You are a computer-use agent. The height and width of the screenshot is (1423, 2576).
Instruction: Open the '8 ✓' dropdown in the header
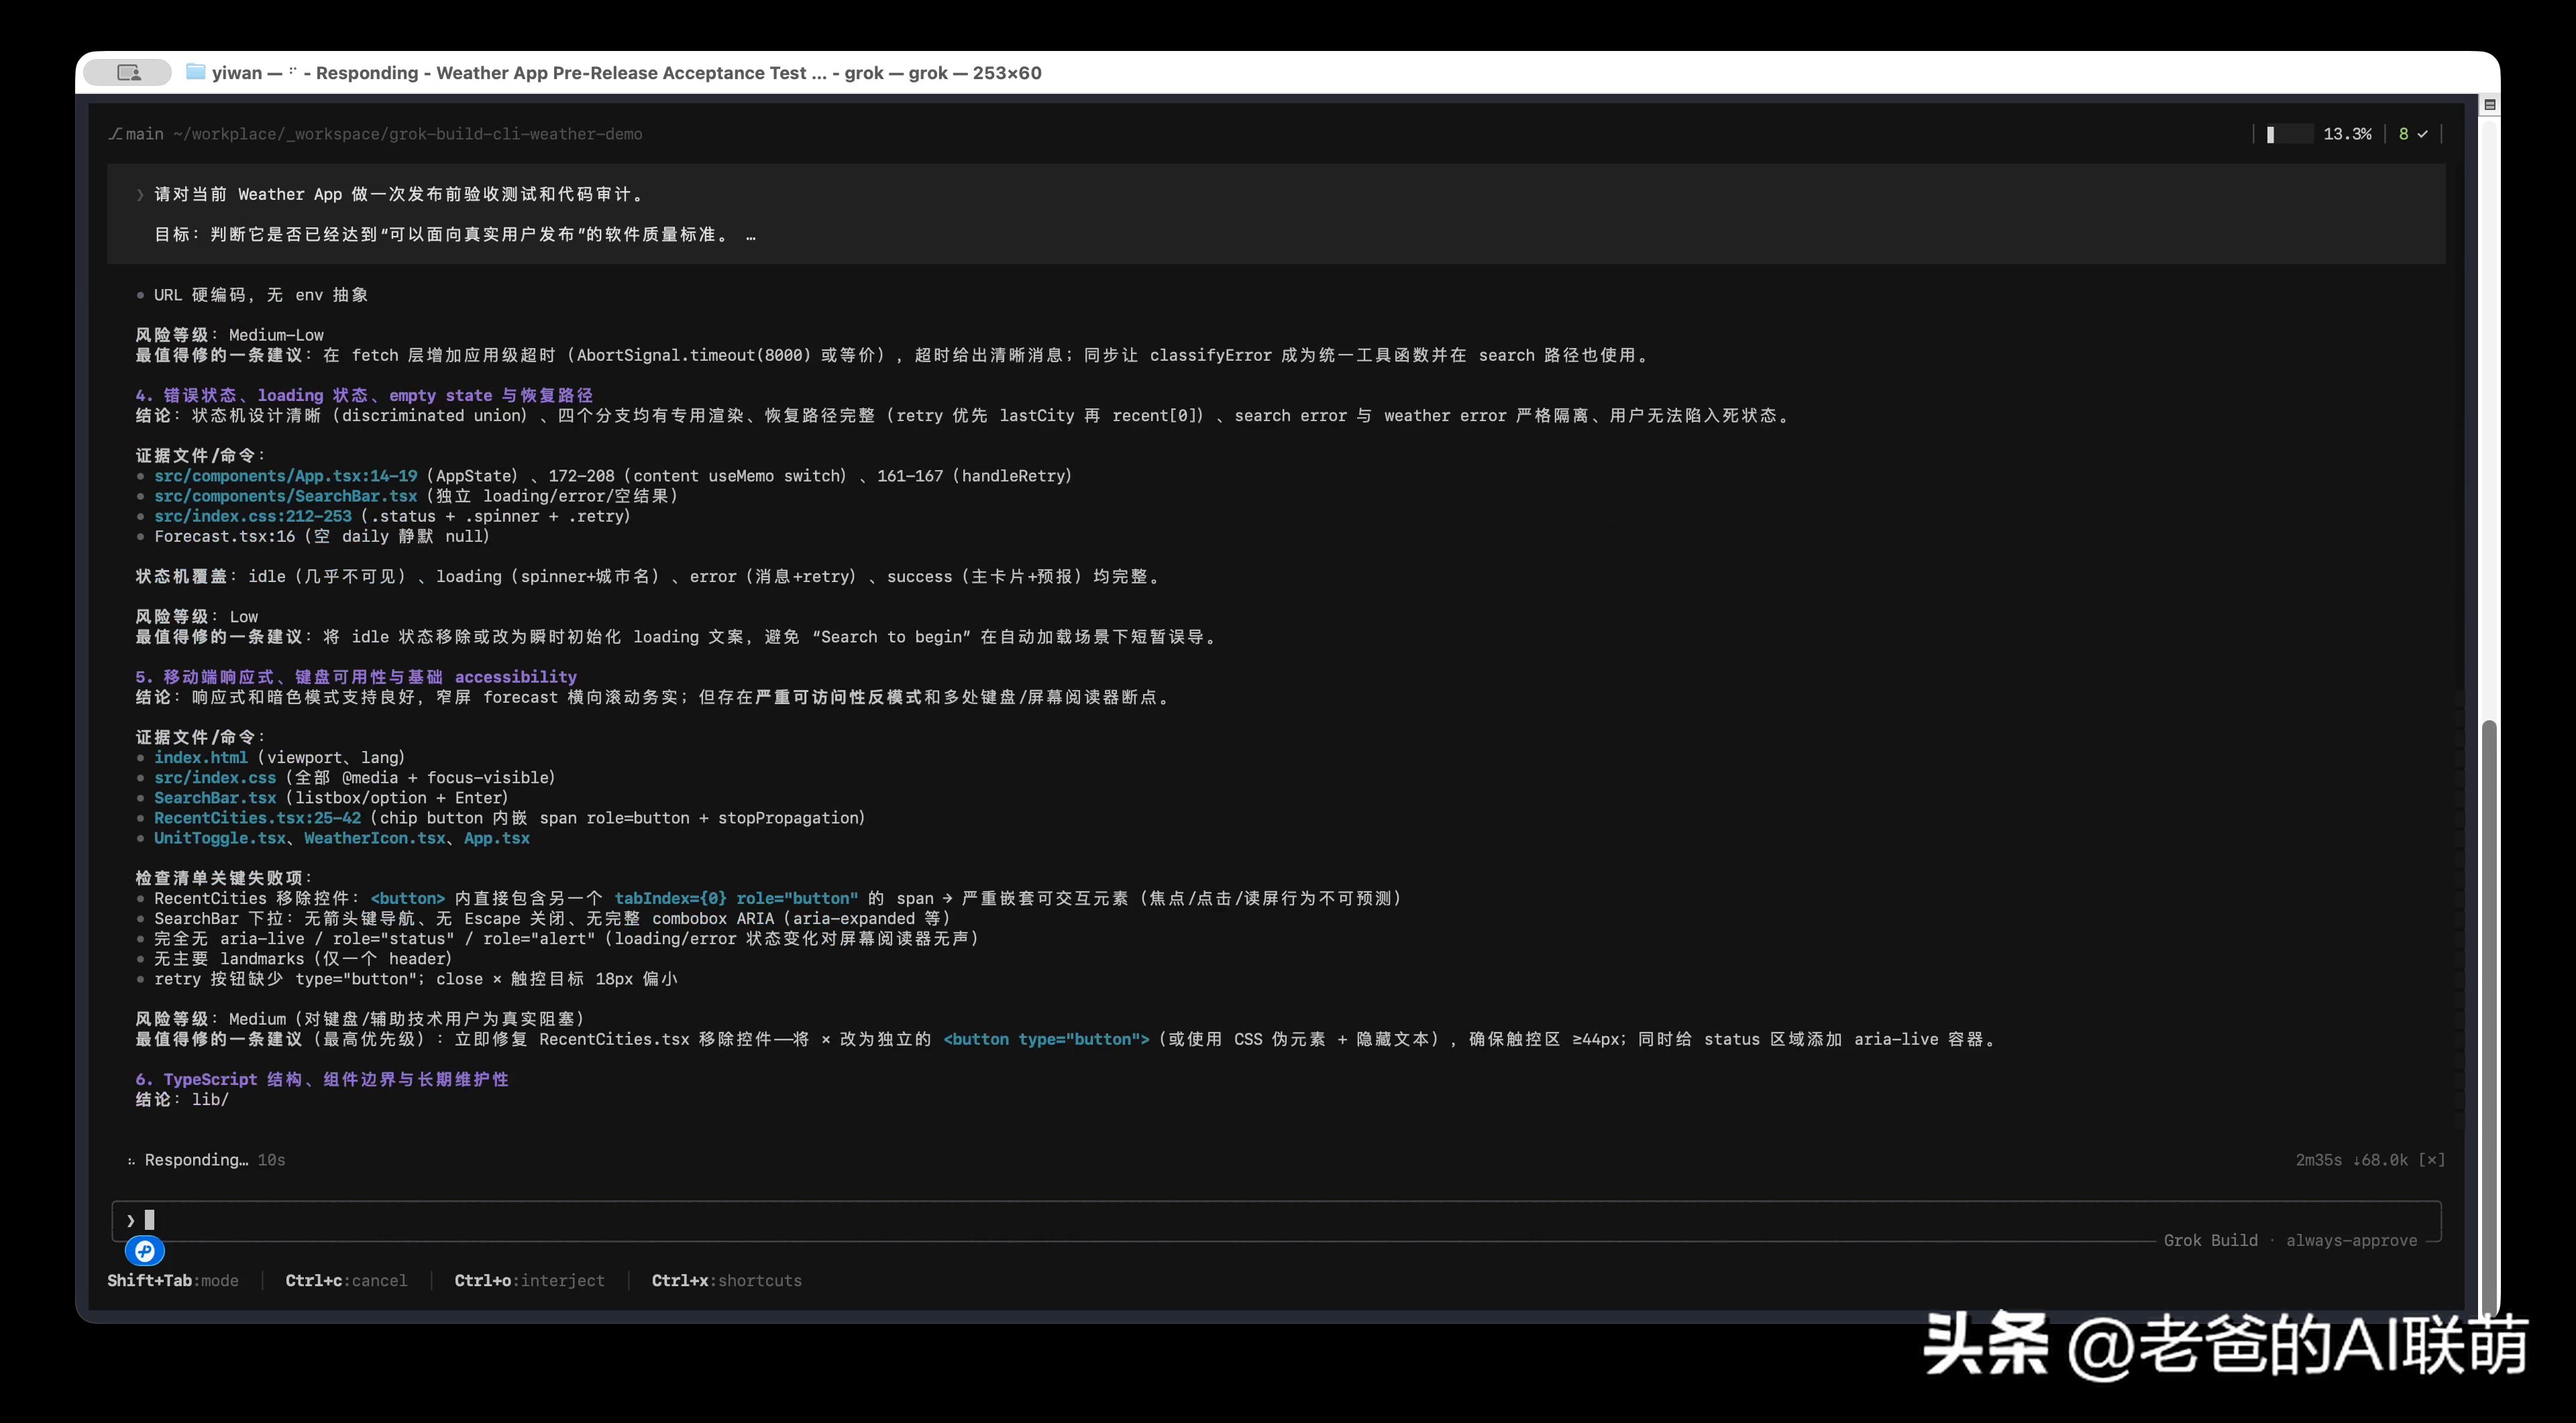click(2413, 134)
